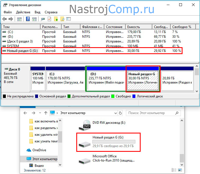Viewport: 200px width, 174px height.
Task: Select the folder как удалить in sidebar
Action: pos(44,135)
